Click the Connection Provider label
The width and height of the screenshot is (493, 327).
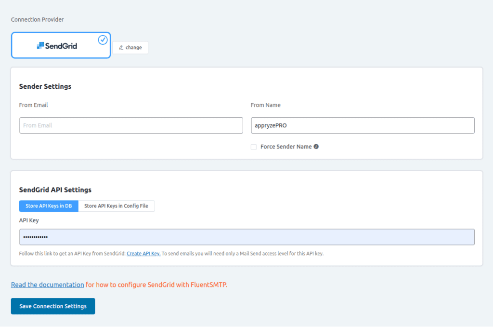(38, 19)
